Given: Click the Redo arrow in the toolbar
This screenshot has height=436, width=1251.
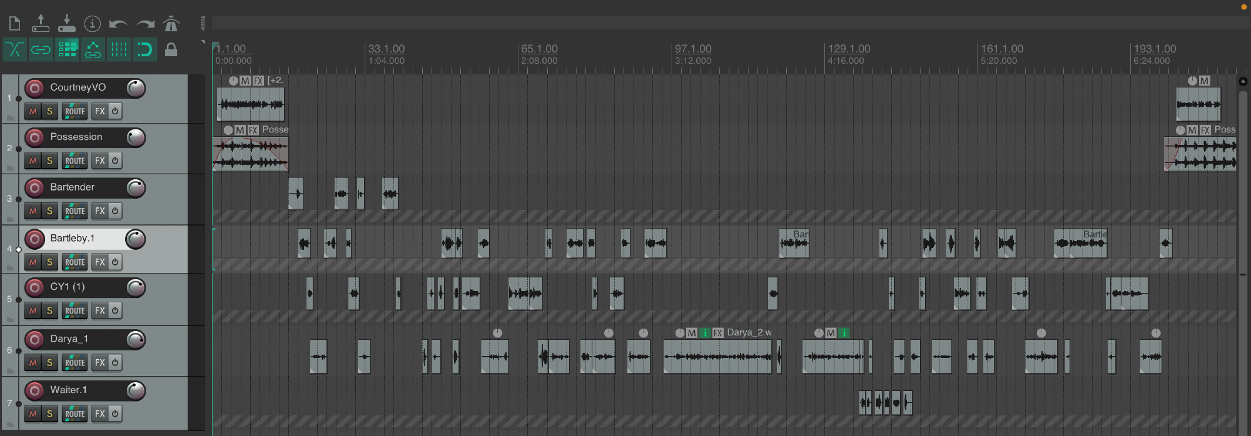Looking at the screenshot, I should point(145,24).
